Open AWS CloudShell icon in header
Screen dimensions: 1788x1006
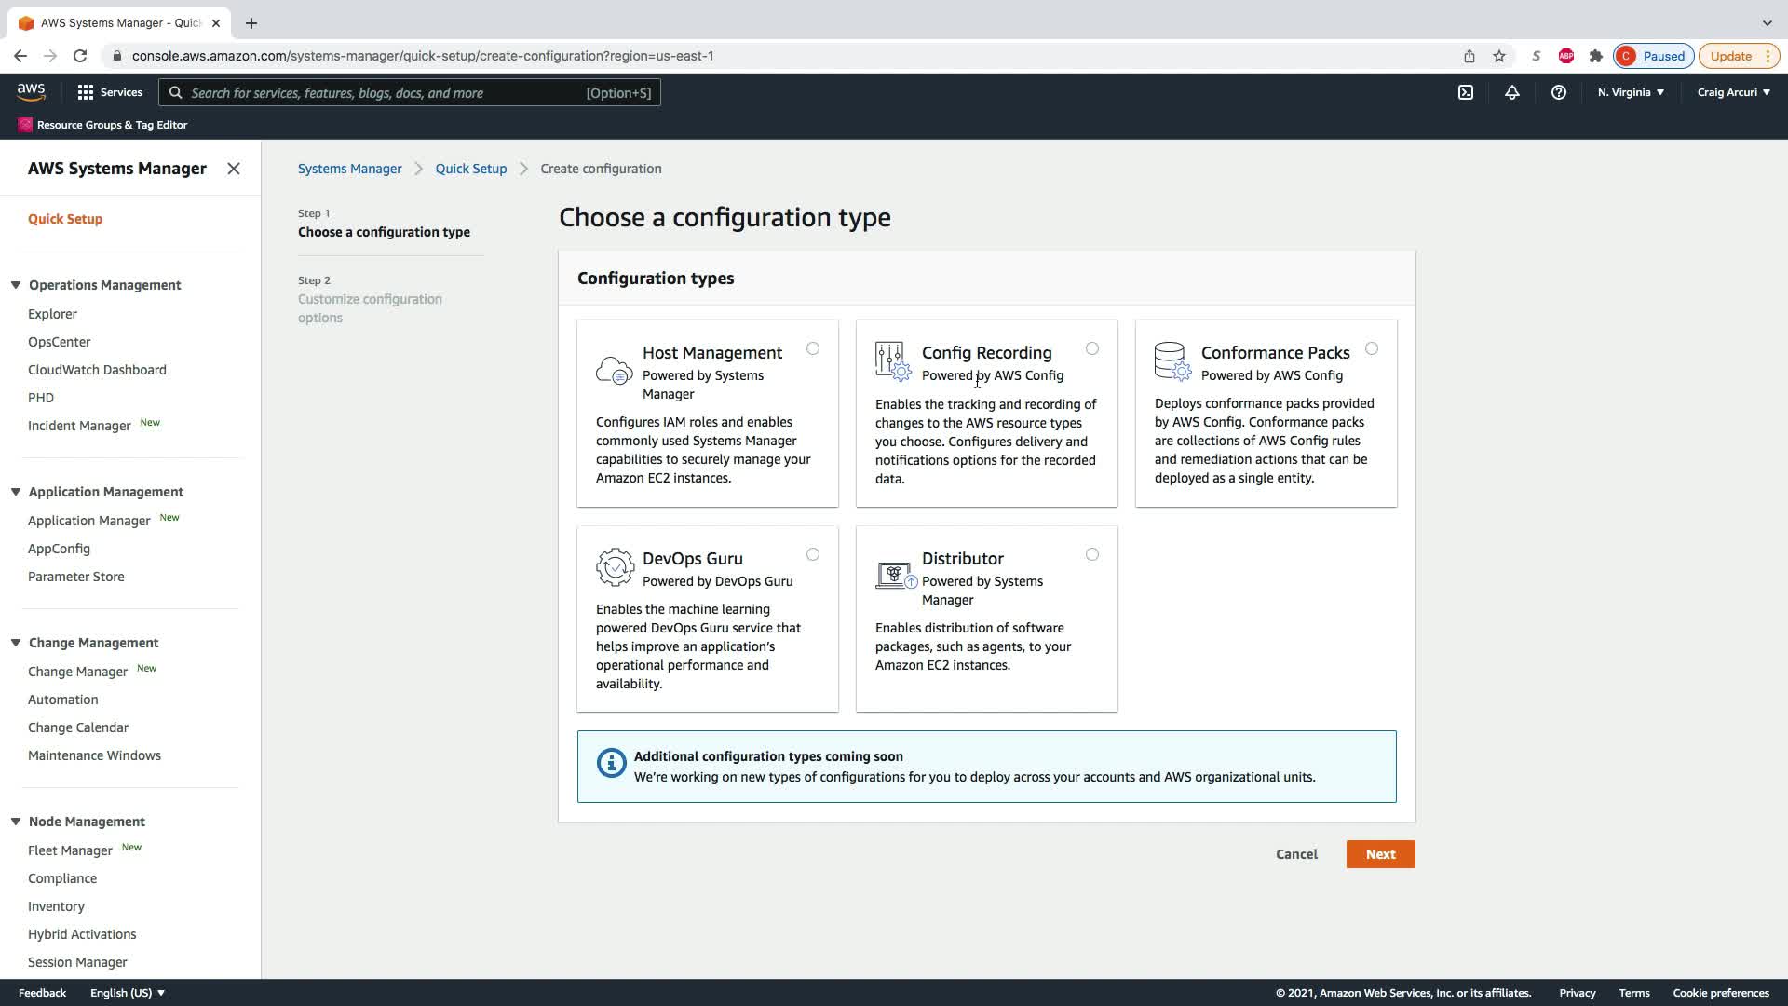[1466, 92]
